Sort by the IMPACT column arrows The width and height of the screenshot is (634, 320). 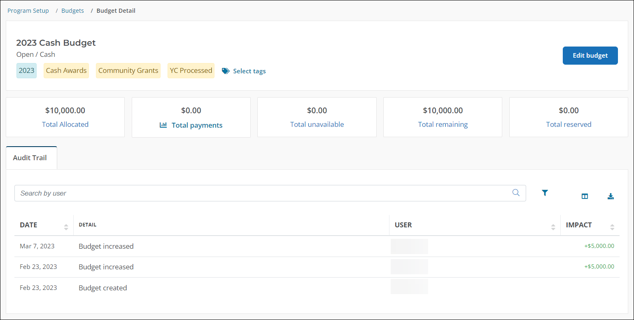[x=612, y=227]
